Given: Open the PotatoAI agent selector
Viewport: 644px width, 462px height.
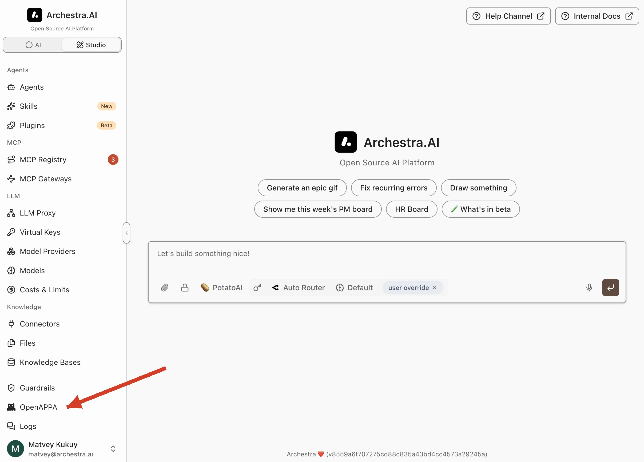Looking at the screenshot, I should tap(221, 288).
